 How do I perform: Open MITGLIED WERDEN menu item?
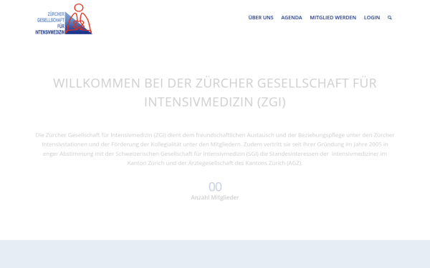(333, 17)
